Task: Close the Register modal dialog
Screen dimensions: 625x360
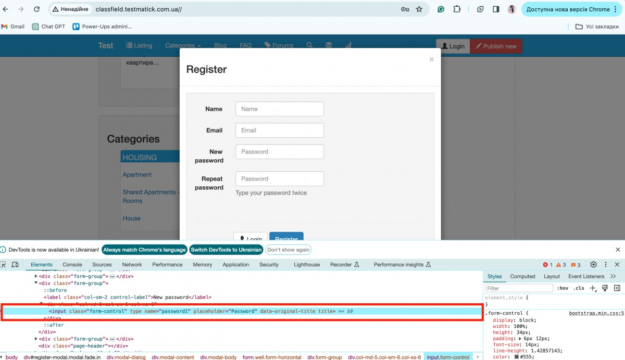Action: (431, 59)
